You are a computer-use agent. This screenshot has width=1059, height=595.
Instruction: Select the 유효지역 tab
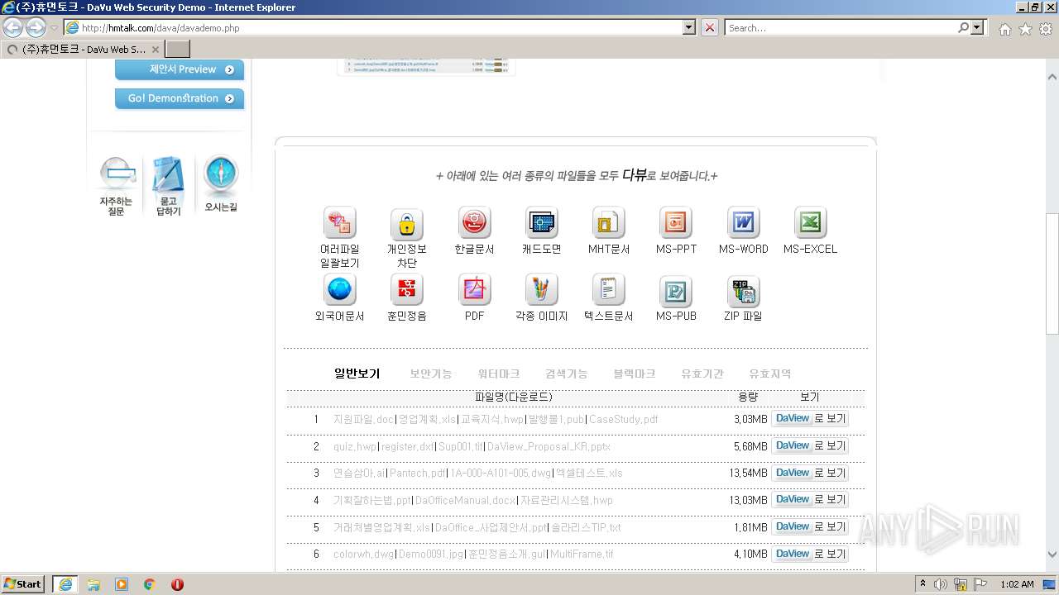coord(770,374)
